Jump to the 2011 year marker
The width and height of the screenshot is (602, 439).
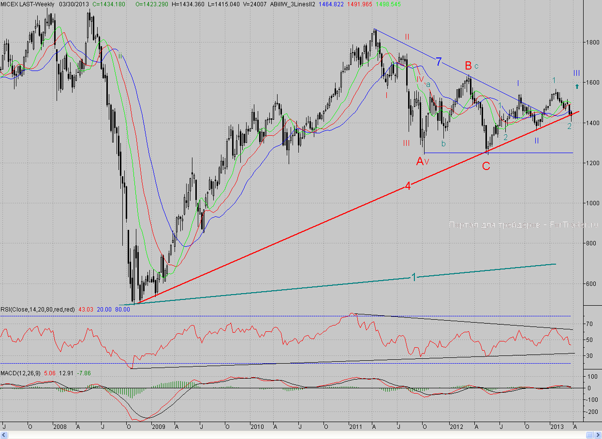pos(355,427)
